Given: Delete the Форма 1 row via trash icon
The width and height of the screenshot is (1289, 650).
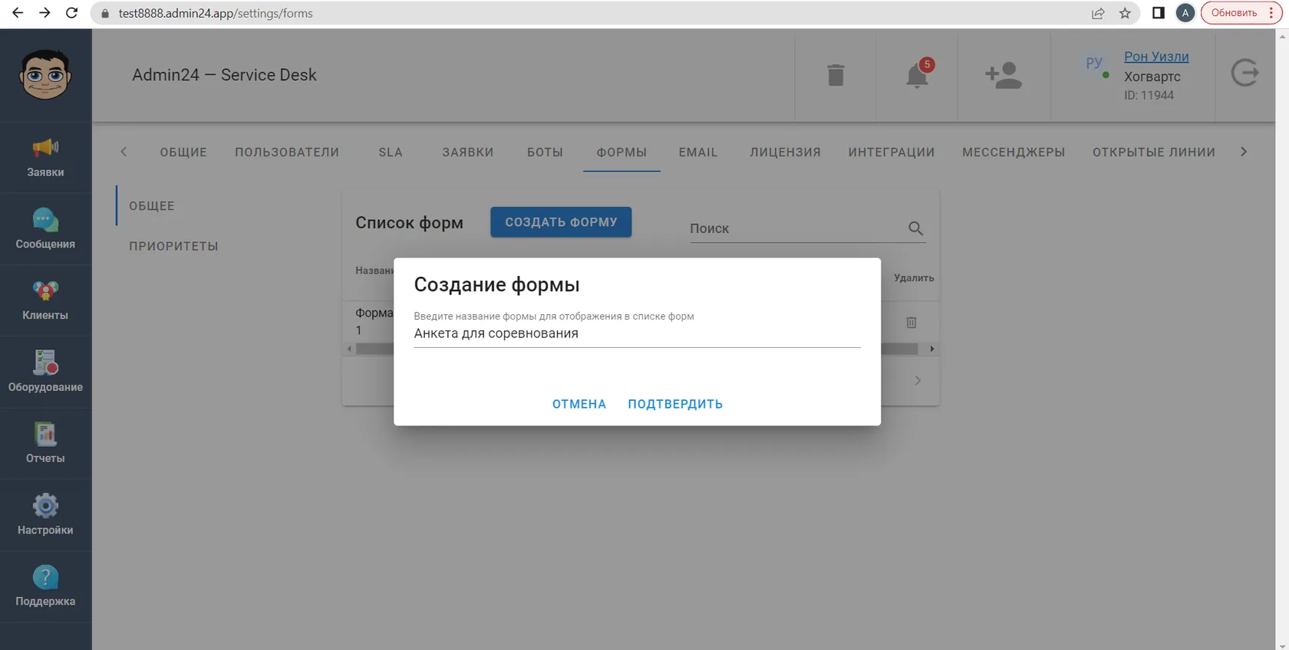Looking at the screenshot, I should [x=912, y=323].
